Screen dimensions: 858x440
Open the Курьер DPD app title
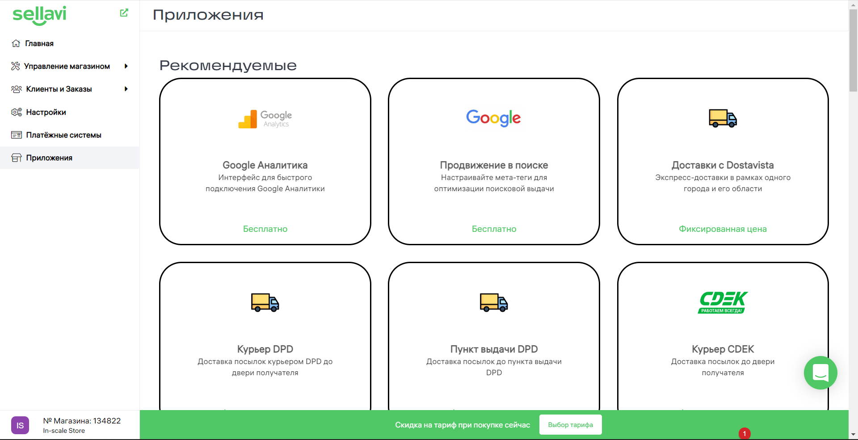[265, 349]
